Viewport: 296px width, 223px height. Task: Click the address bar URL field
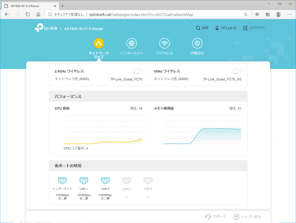point(141,14)
